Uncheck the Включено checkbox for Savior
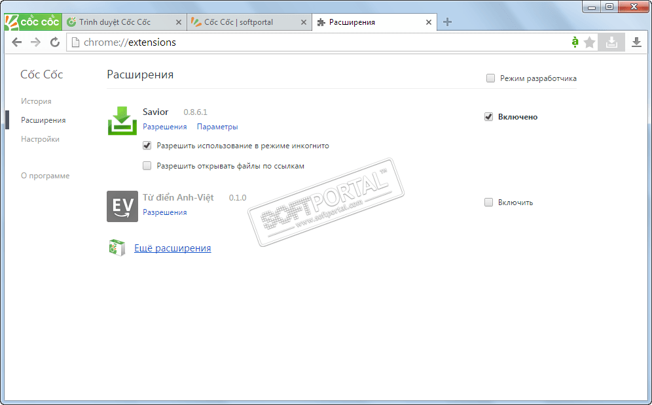The width and height of the screenshot is (652, 405). coord(488,117)
